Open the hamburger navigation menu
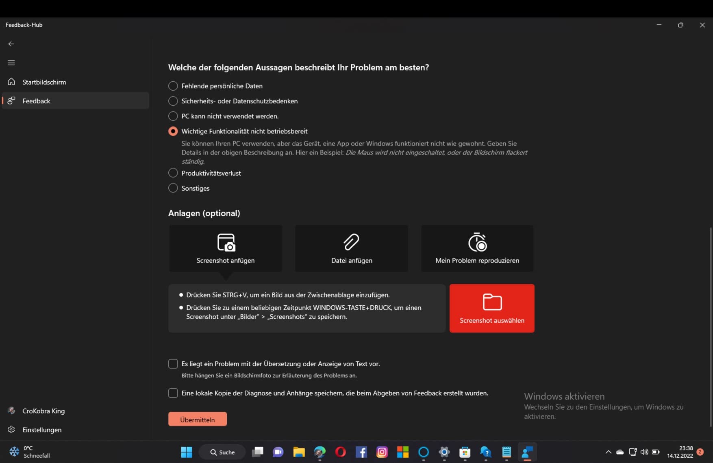The width and height of the screenshot is (713, 463). click(x=11, y=63)
